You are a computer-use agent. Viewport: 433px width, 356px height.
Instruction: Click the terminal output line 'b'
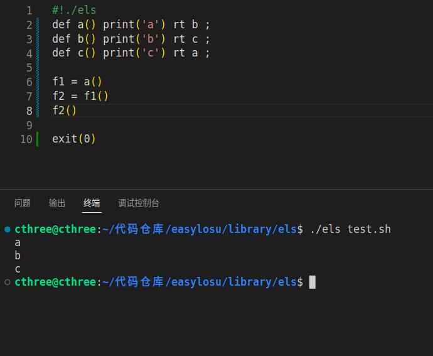click(18, 256)
